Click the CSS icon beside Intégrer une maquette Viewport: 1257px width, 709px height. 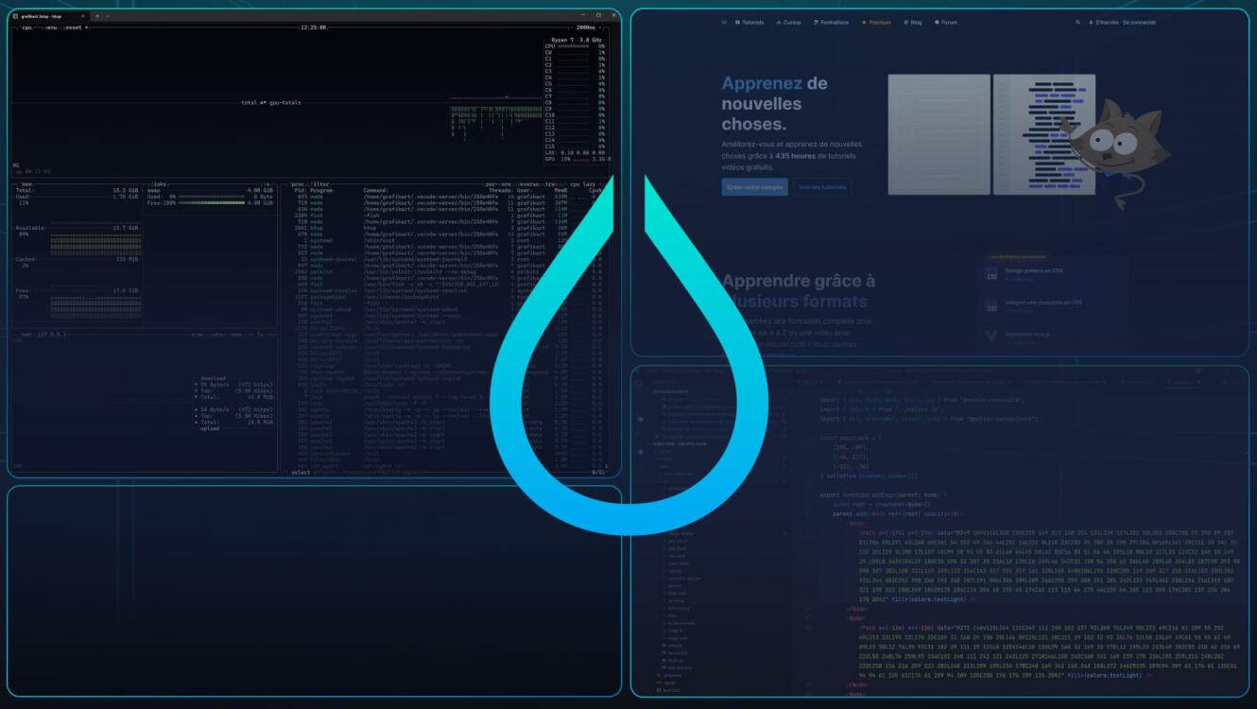(991, 305)
